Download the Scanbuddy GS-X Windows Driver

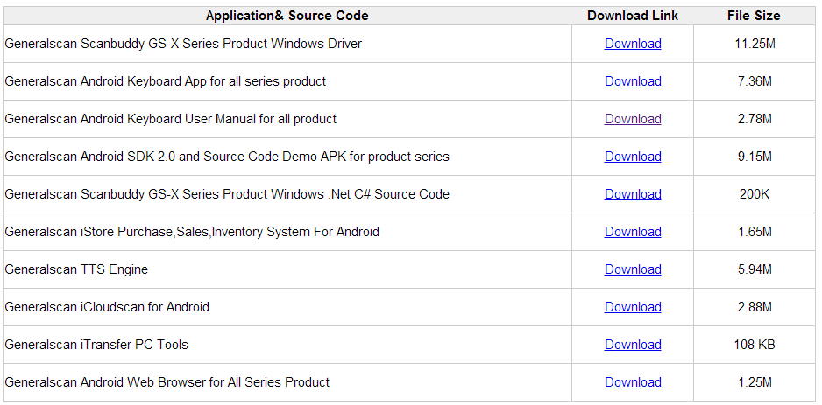633,44
